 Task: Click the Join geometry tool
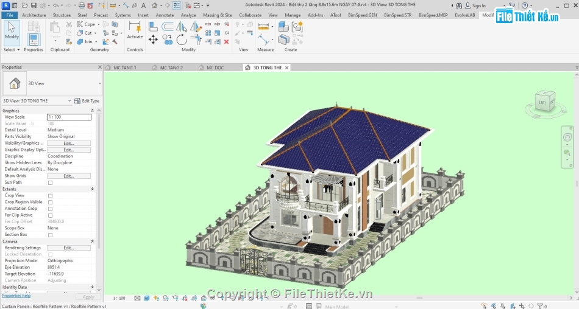(85, 42)
